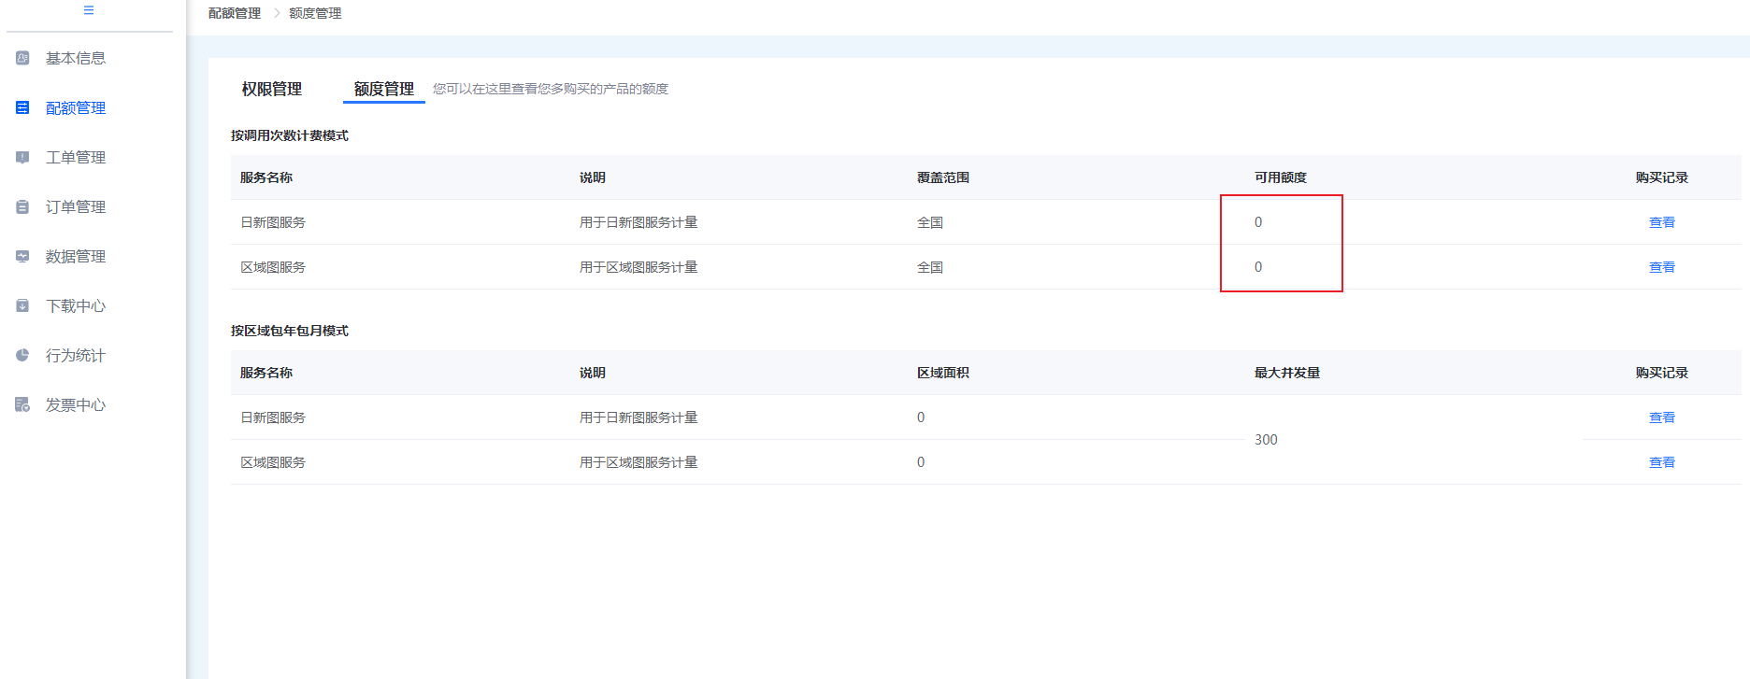
Task: View purchase record for 日新图服务 包年包月
Action: point(1662,417)
